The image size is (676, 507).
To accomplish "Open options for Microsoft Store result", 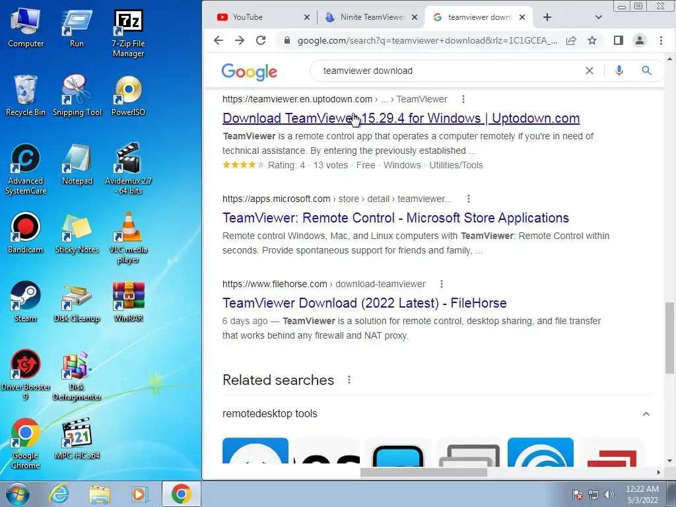I will pyautogui.click(x=469, y=199).
